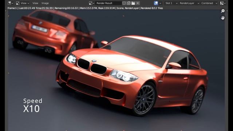Open the display channels dropdown
233x131 pixels.
tap(223, 3)
